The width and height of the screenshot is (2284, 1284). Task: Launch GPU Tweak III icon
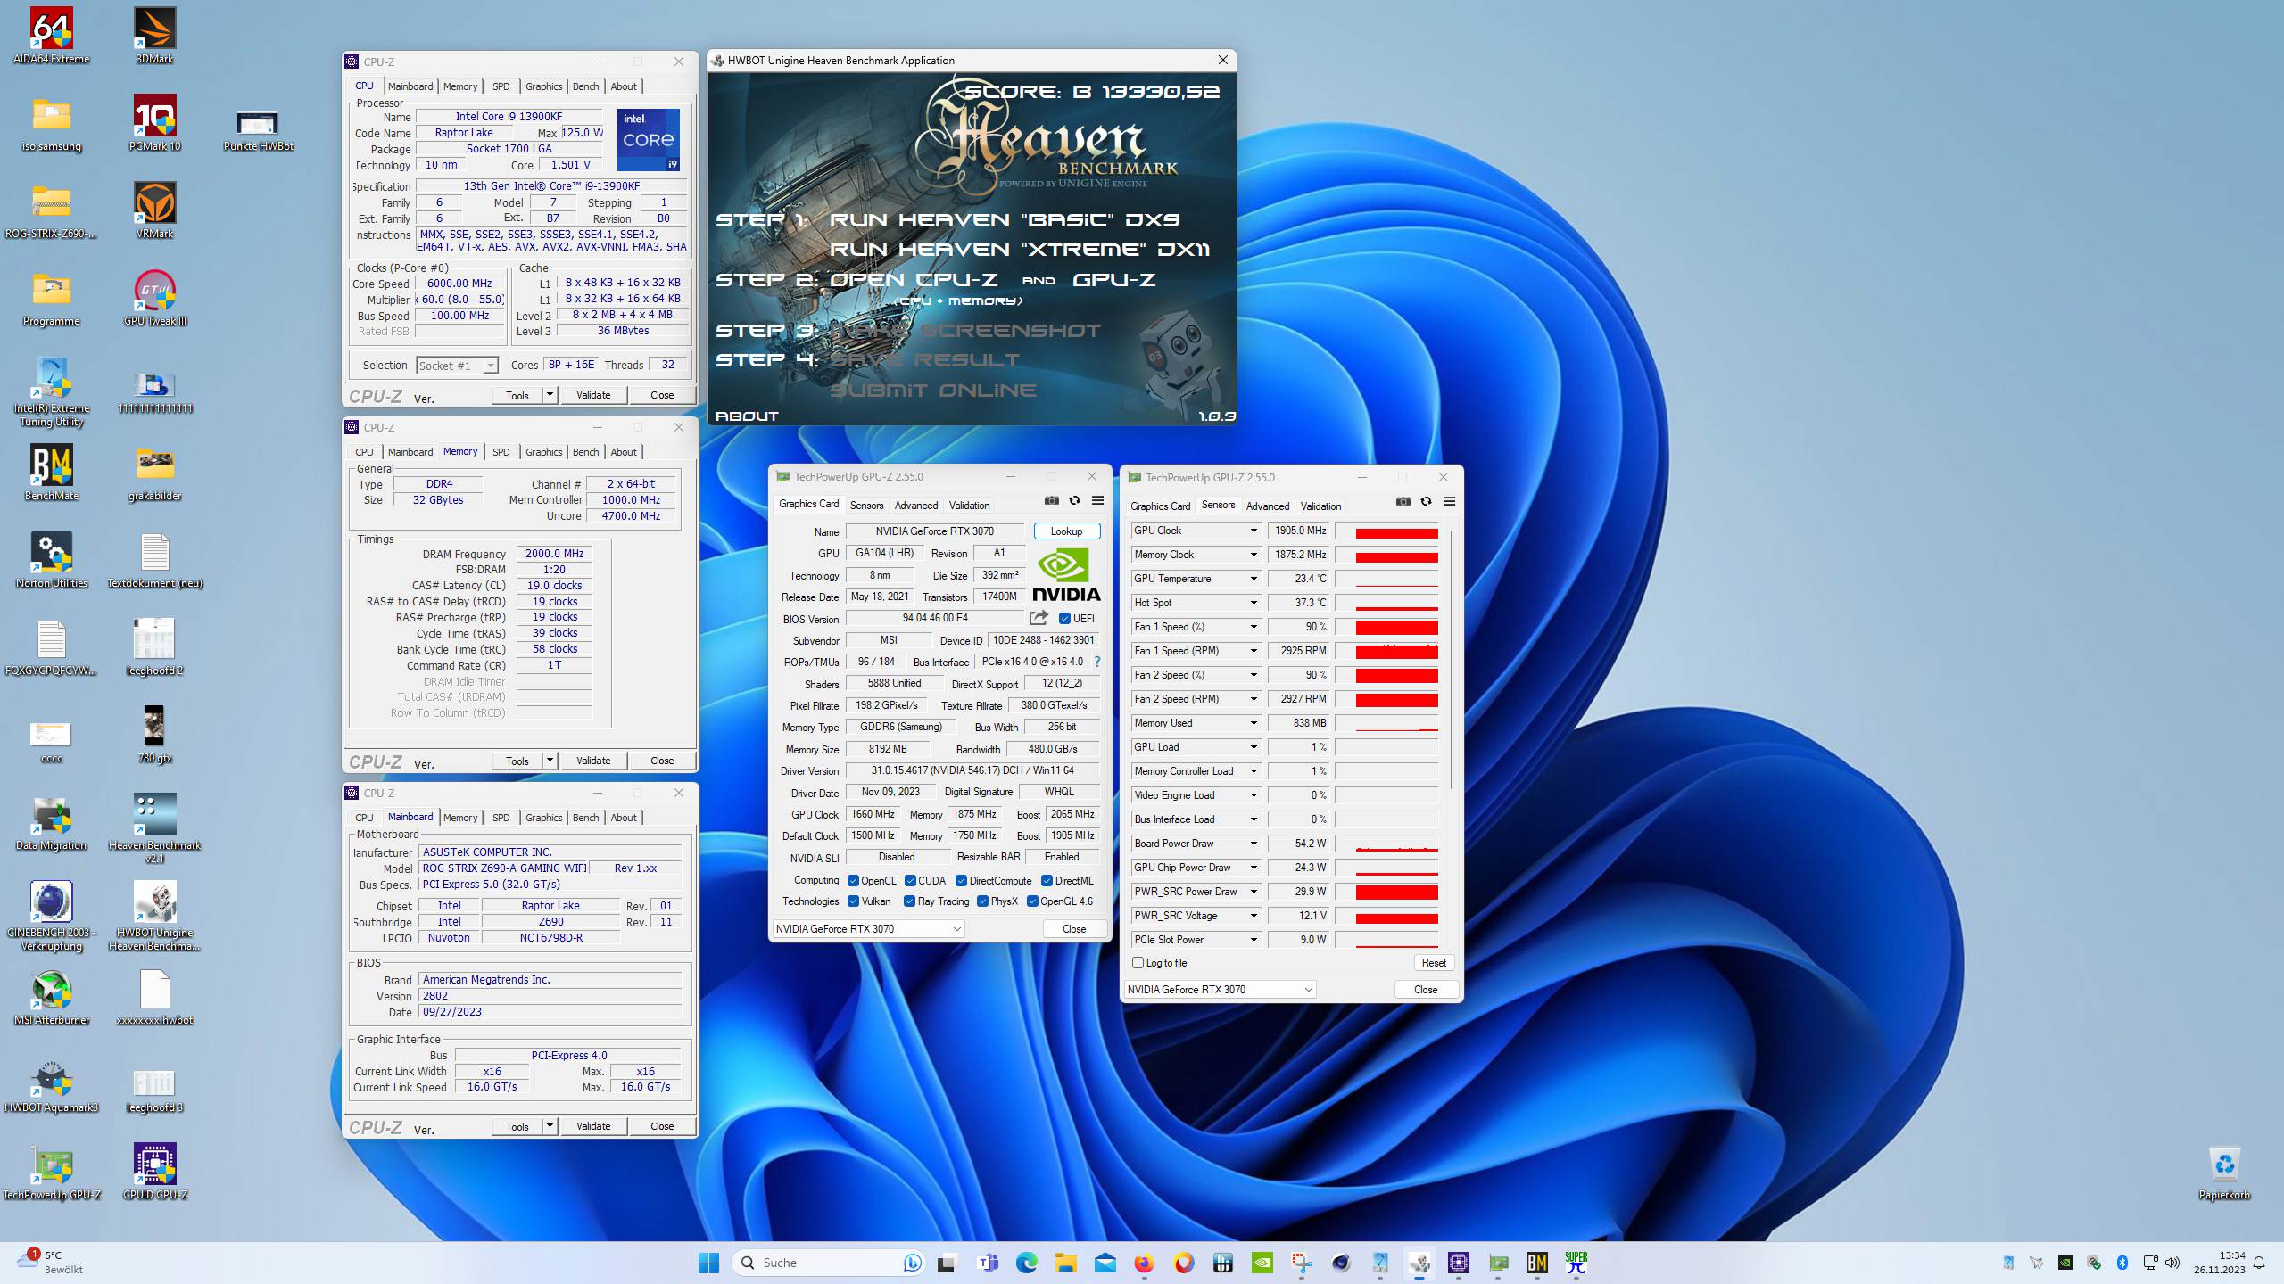pyautogui.click(x=154, y=298)
